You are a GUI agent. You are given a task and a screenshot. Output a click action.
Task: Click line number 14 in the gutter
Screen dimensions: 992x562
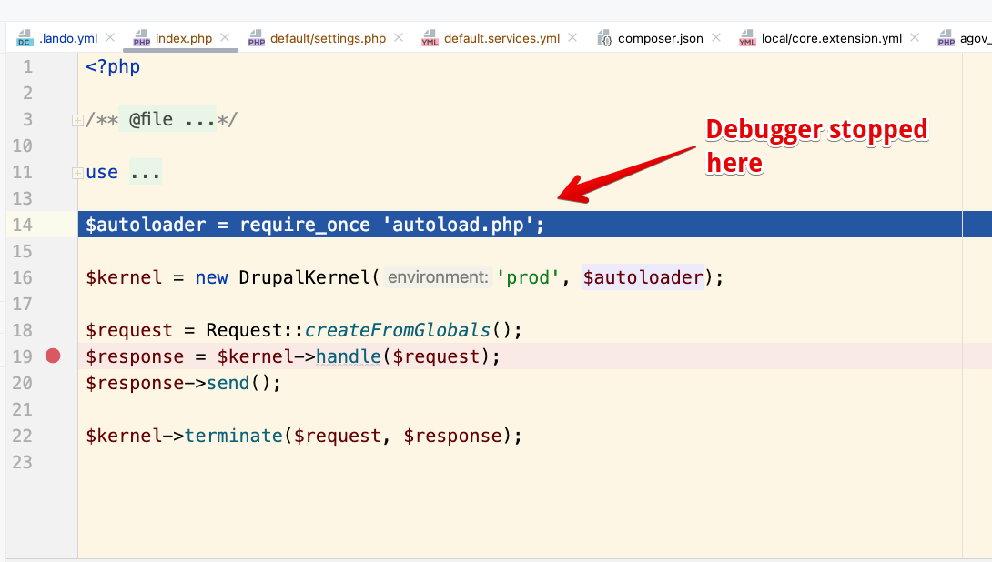22,225
